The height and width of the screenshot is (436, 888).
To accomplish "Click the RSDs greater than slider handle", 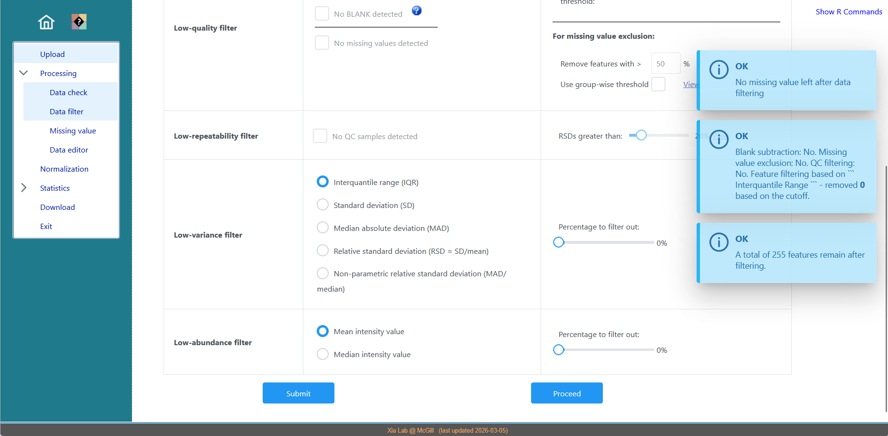I will 641,135.
